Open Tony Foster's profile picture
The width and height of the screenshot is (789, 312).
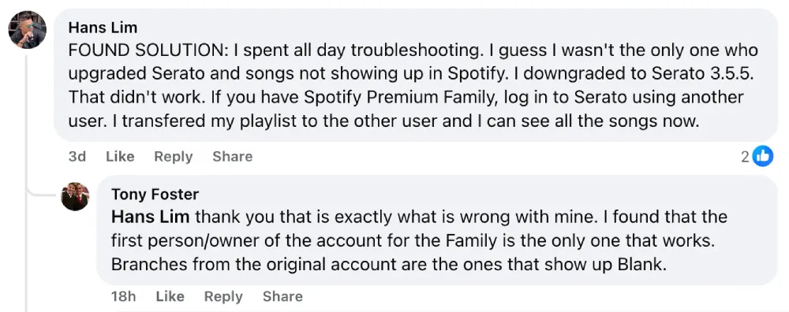[75, 196]
